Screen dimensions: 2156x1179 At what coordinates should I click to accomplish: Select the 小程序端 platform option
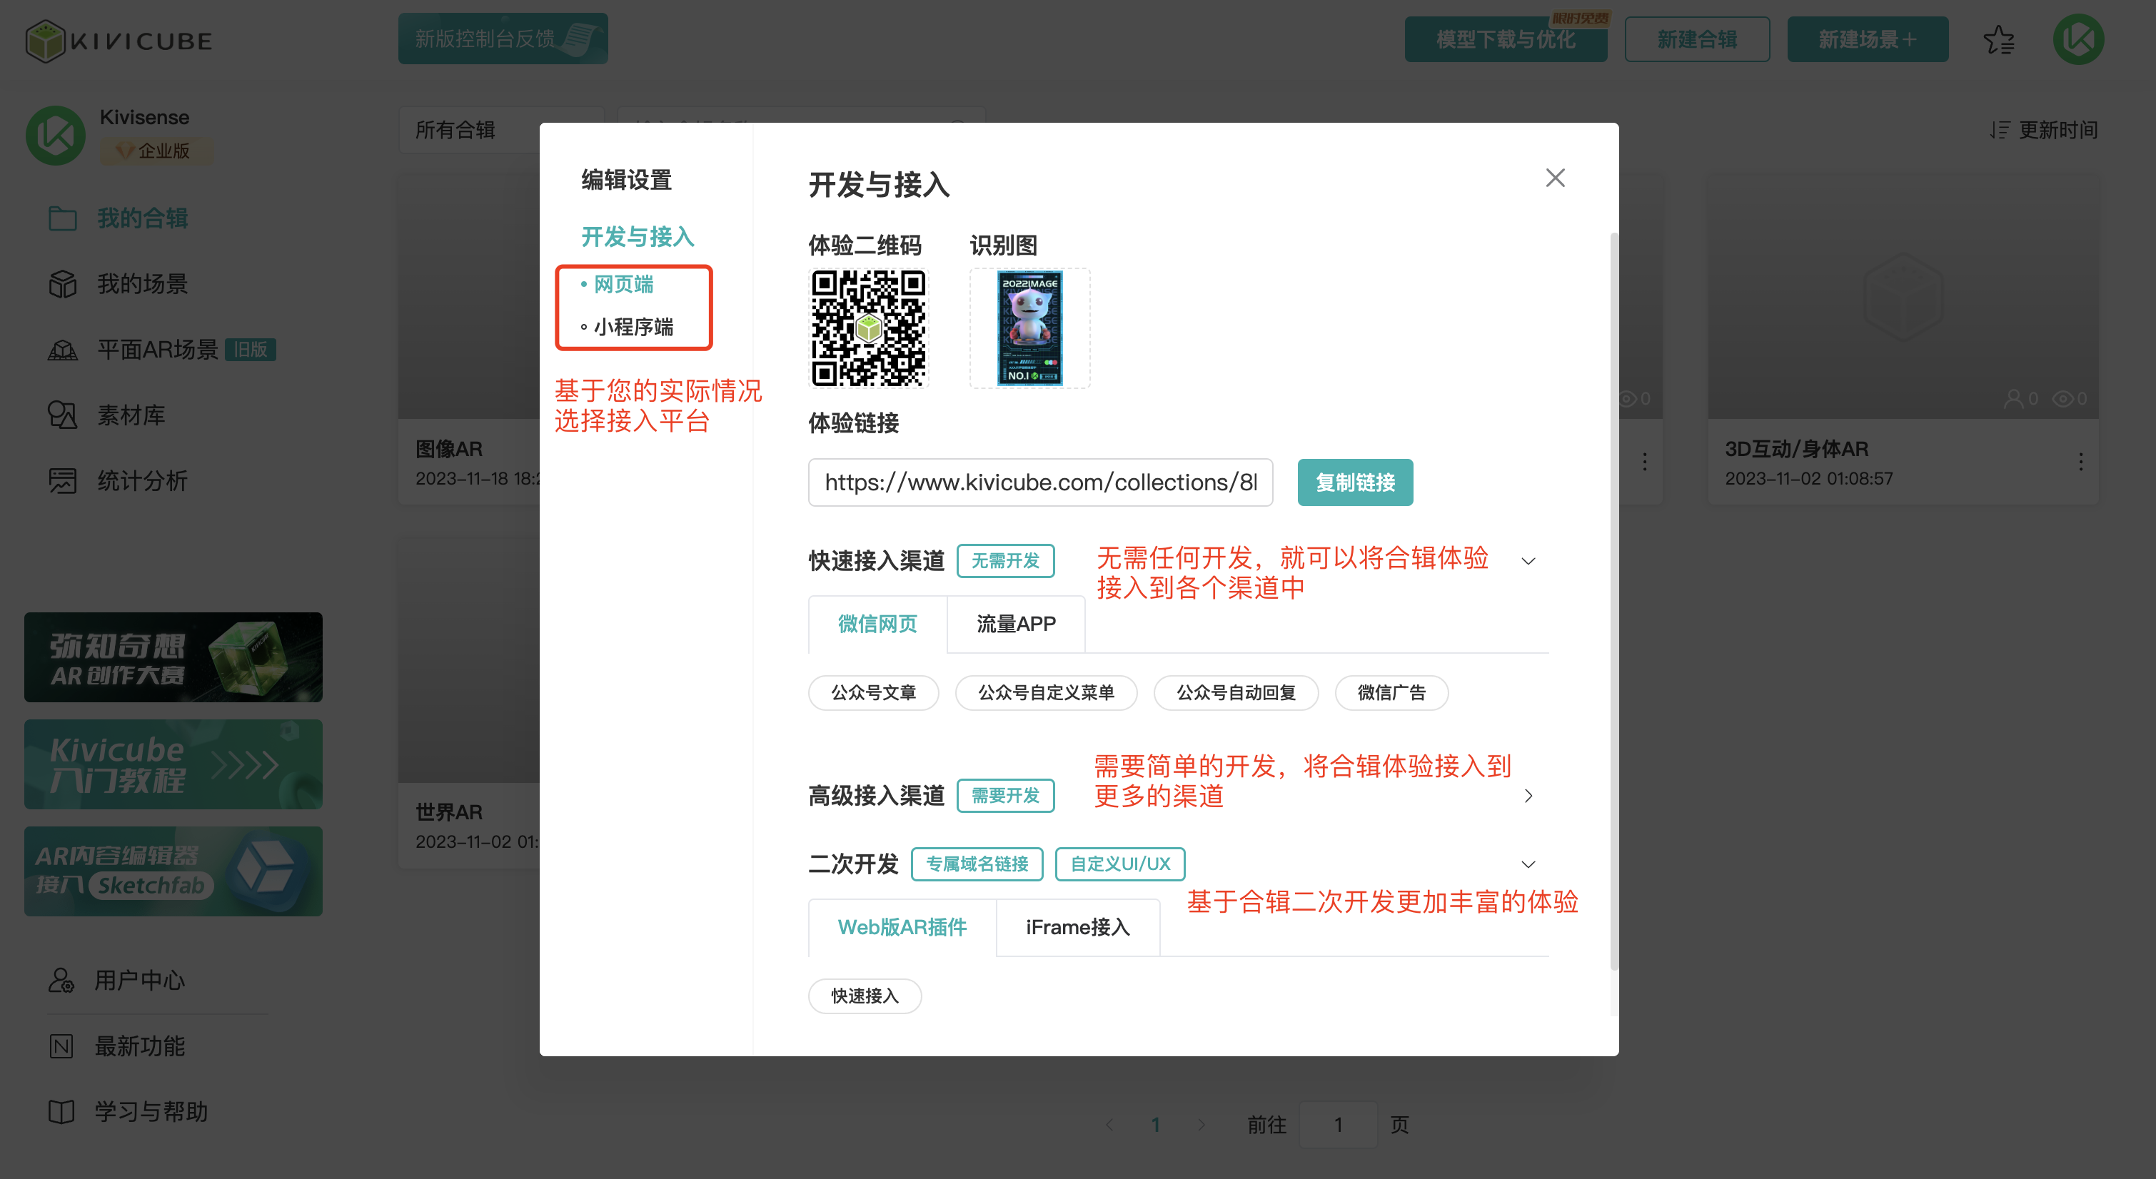click(x=633, y=327)
